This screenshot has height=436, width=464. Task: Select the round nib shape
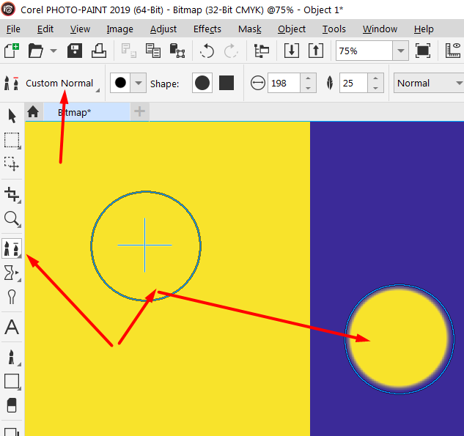click(x=202, y=83)
